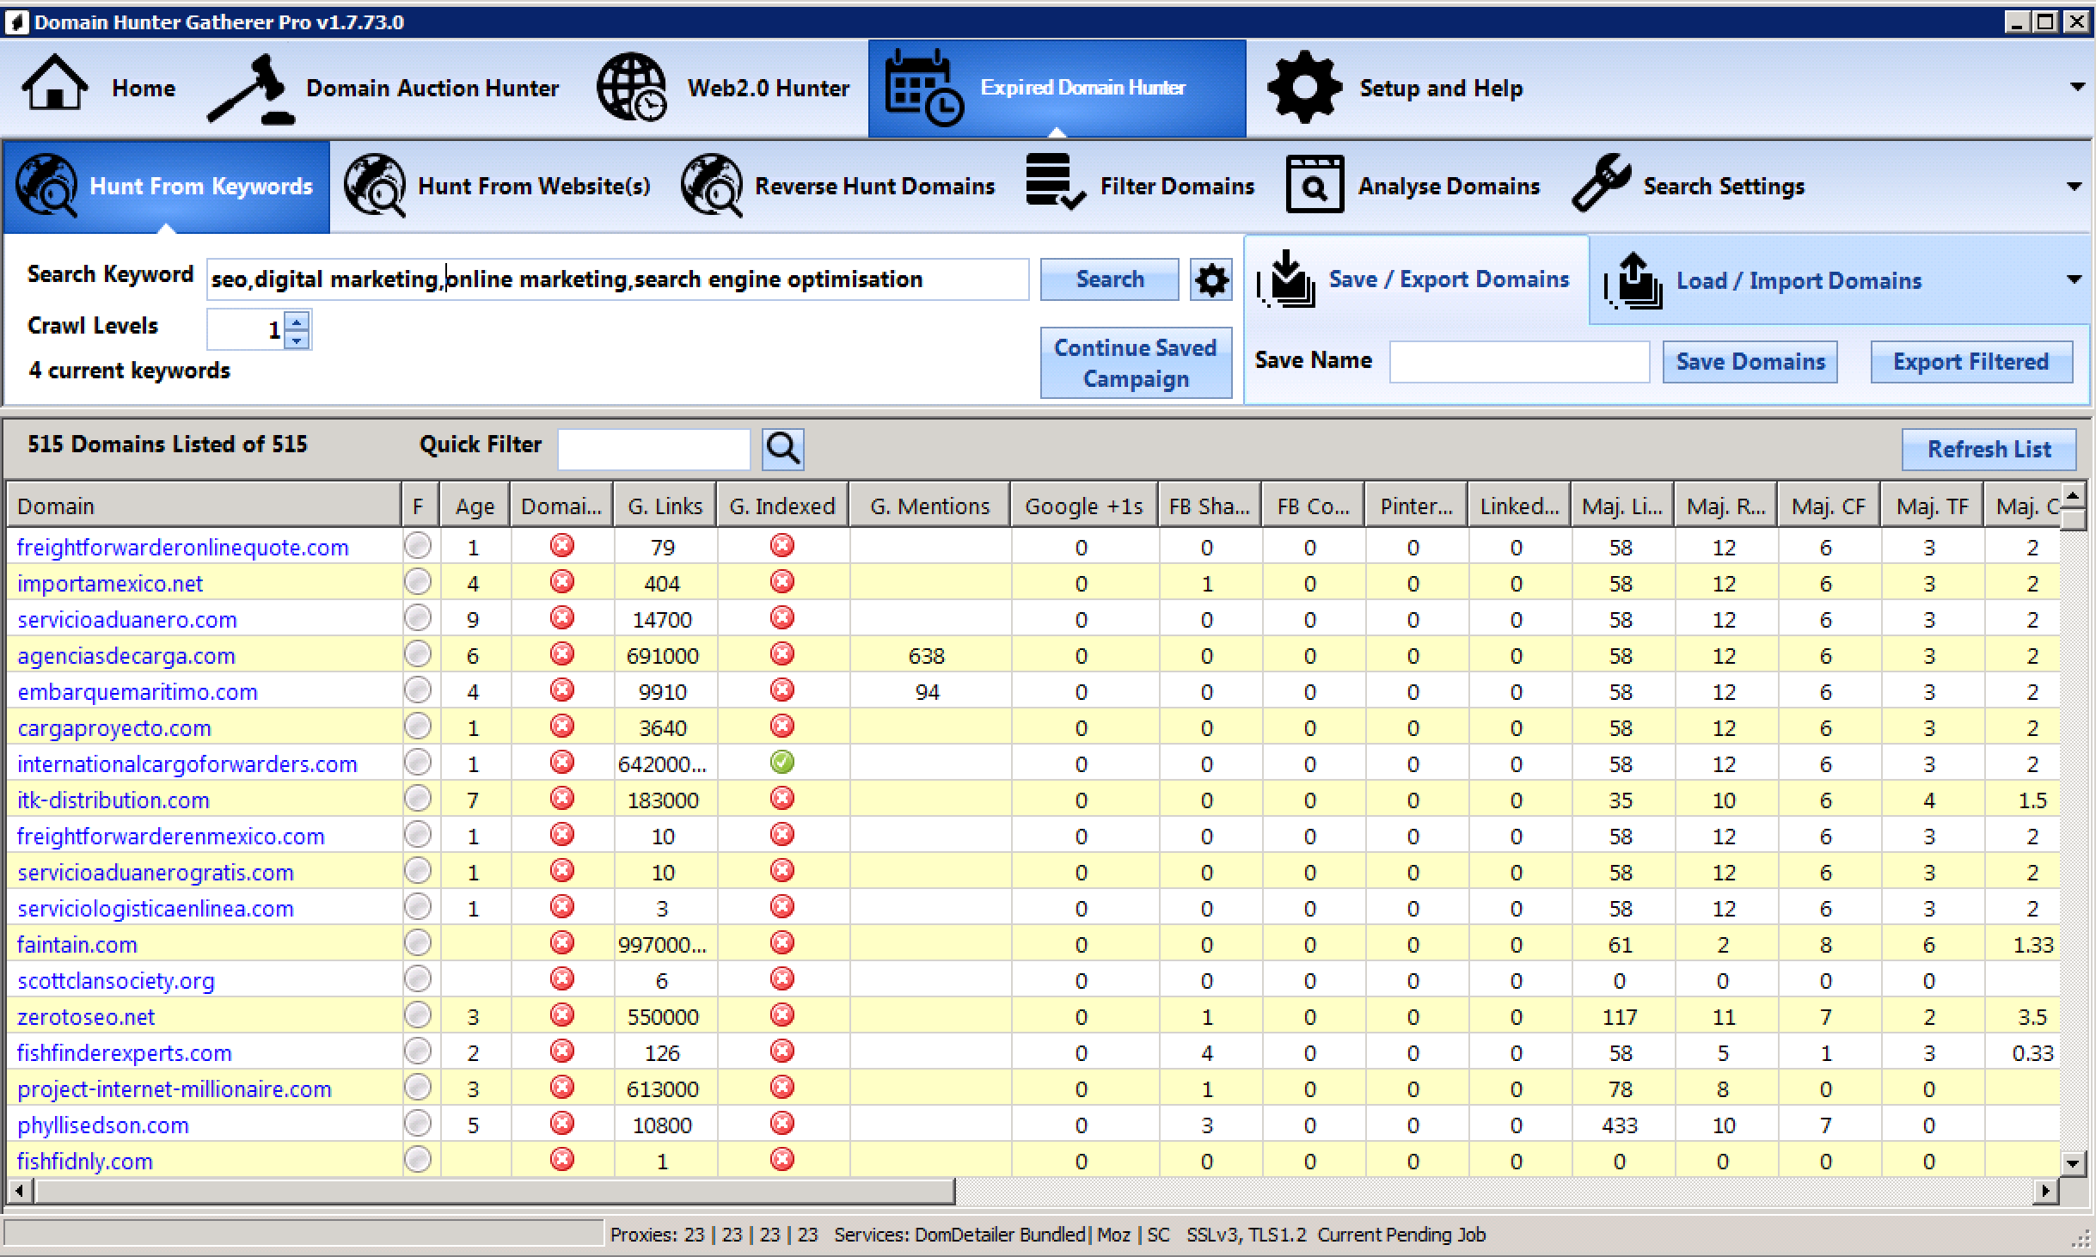Open Load / Import Domains tab
This screenshot has width=2096, height=1257.
pyautogui.click(x=1797, y=280)
